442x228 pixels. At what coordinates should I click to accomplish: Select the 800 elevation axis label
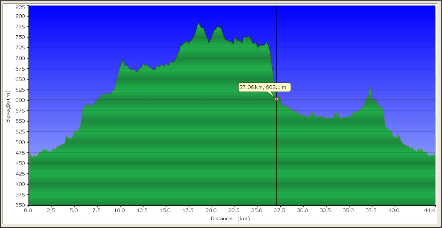[20, 16]
